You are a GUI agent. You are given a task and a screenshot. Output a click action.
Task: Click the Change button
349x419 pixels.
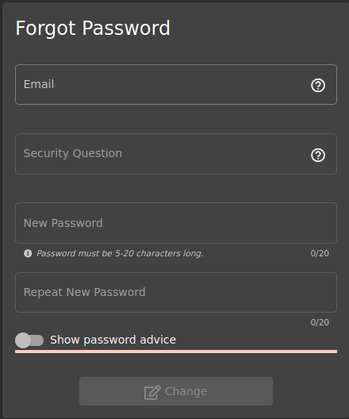pos(176,391)
